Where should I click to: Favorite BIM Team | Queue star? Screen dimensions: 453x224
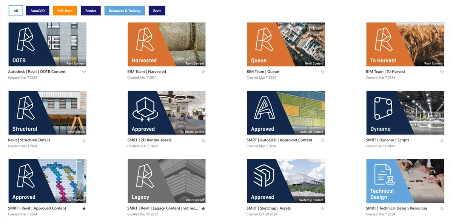point(322,72)
